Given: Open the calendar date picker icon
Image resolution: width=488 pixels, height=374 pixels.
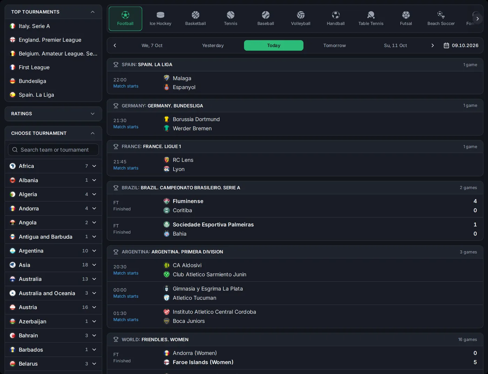Looking at the screenshot, I should coord(446,46).
